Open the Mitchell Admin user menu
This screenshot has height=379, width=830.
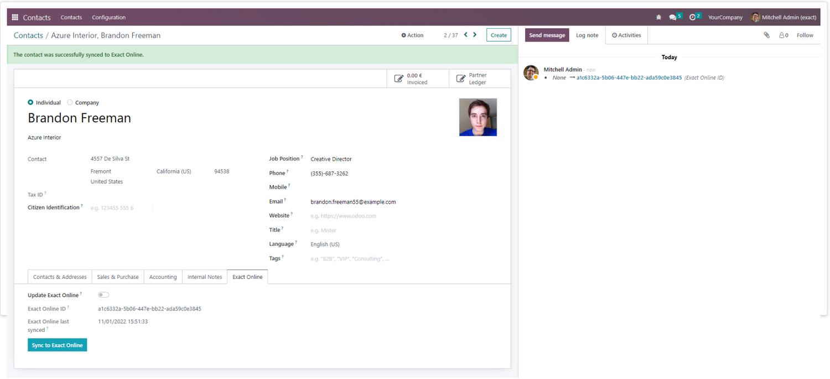(x=784, y=18)
